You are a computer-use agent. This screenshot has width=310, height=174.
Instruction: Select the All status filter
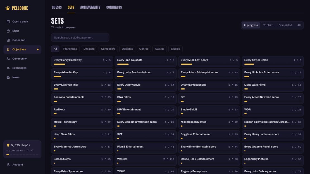[299, 25]
